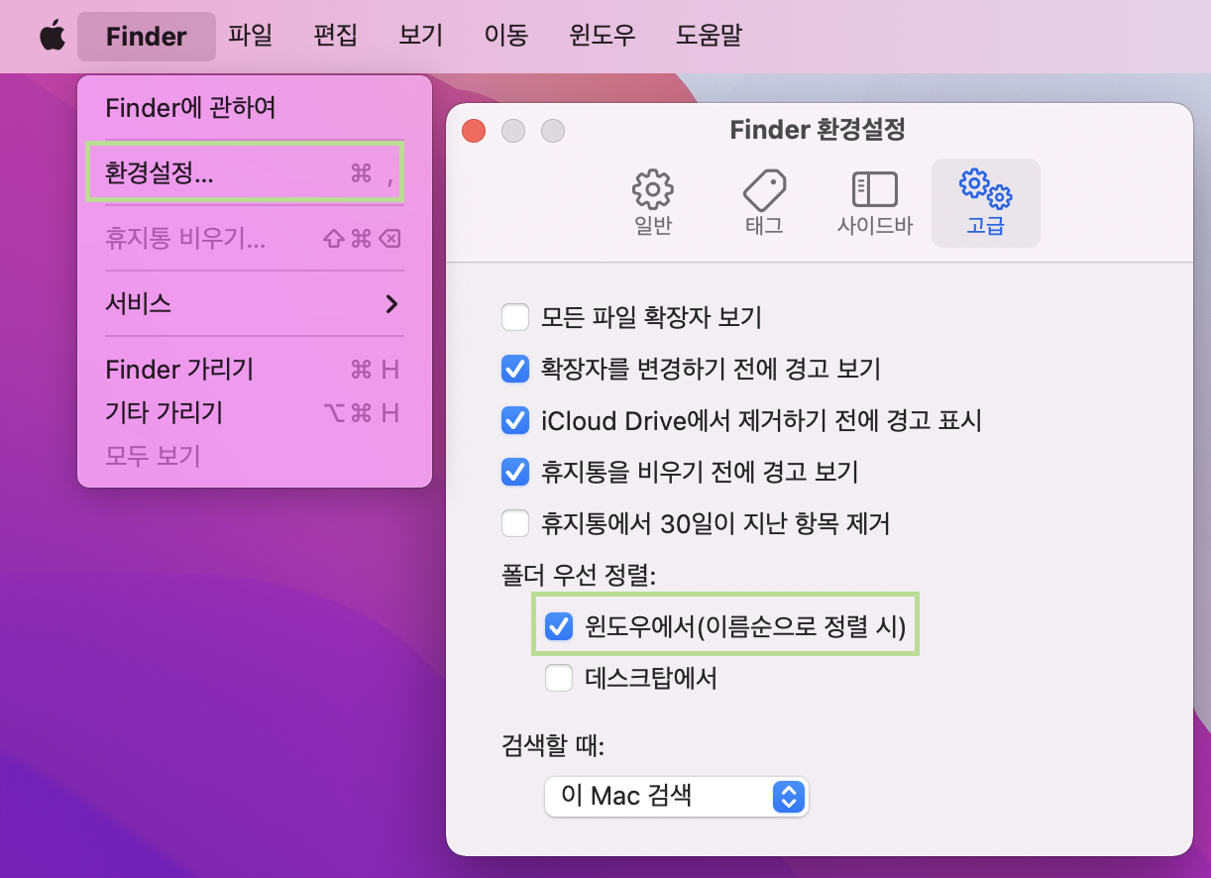This screenshot has height=878, width=1211.
Task: Choose Finder 가리기 menu item
Action: click(x=255, y=370)
